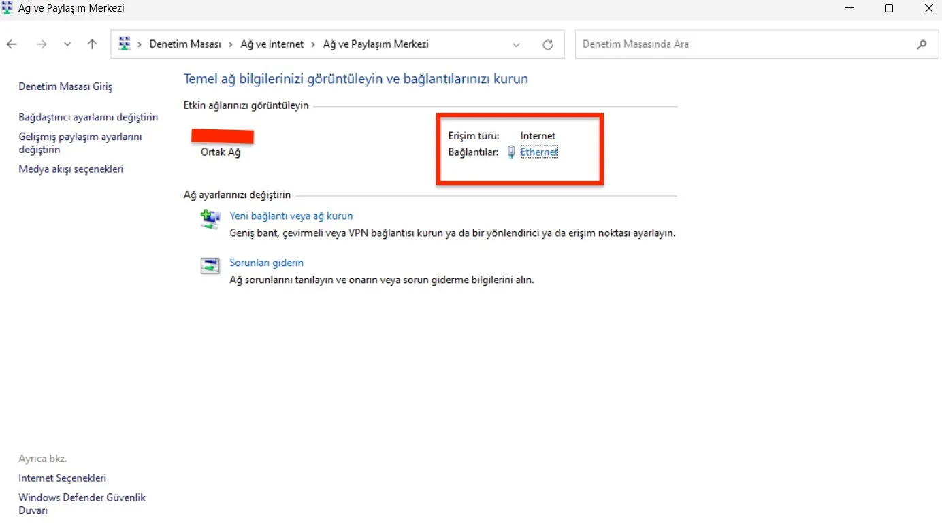Open Internet Seçenekleri link
The width and height of the screenshot is (942, 528).
point(63,478)
